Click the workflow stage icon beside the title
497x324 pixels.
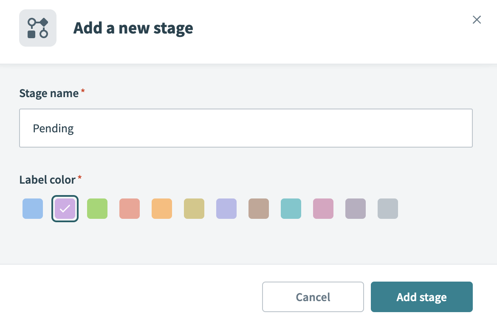point(38,28)
